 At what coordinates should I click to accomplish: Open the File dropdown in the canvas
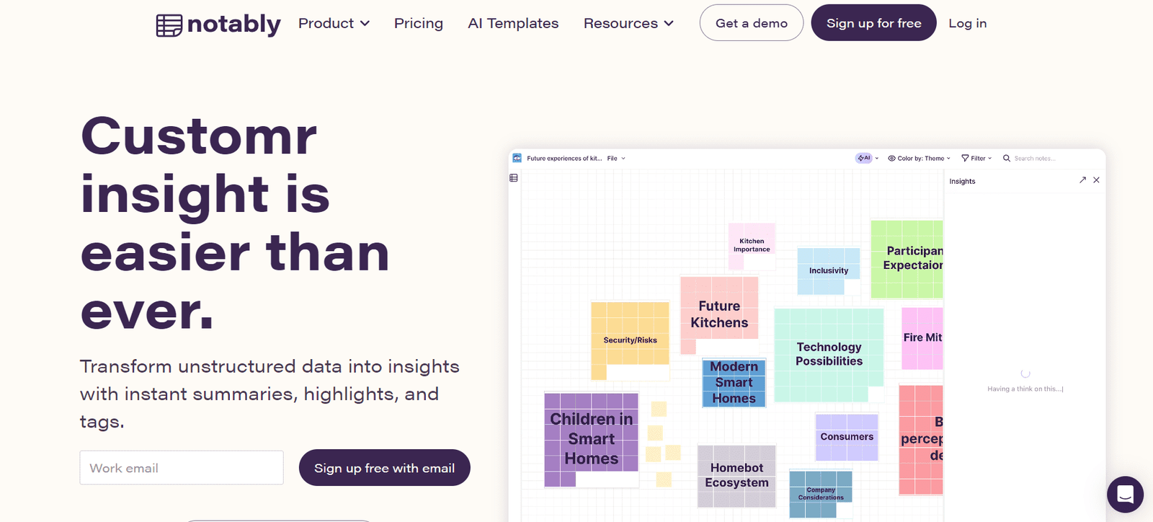(x=615, y=158)
